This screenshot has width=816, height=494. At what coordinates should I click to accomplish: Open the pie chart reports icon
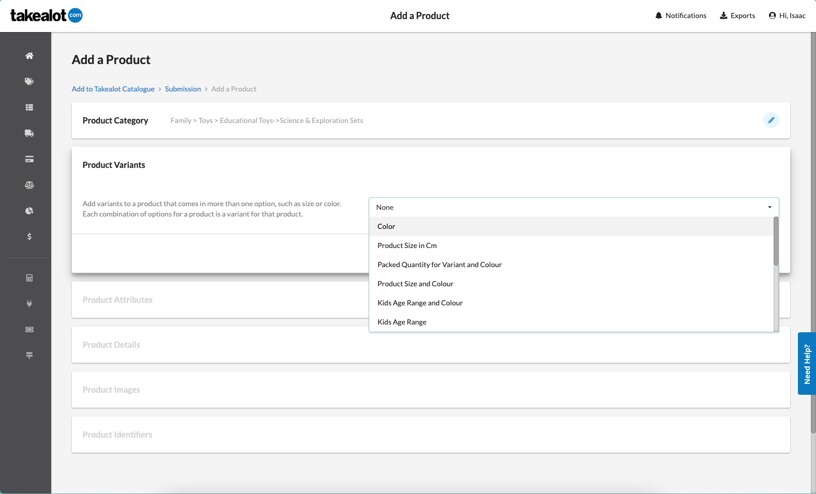click(29, 211)
